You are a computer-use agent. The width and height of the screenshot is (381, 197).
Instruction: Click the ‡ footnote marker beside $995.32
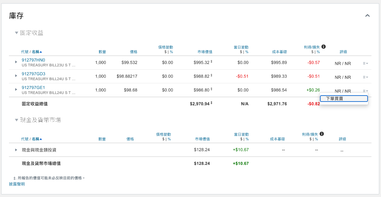pos(212,61)
